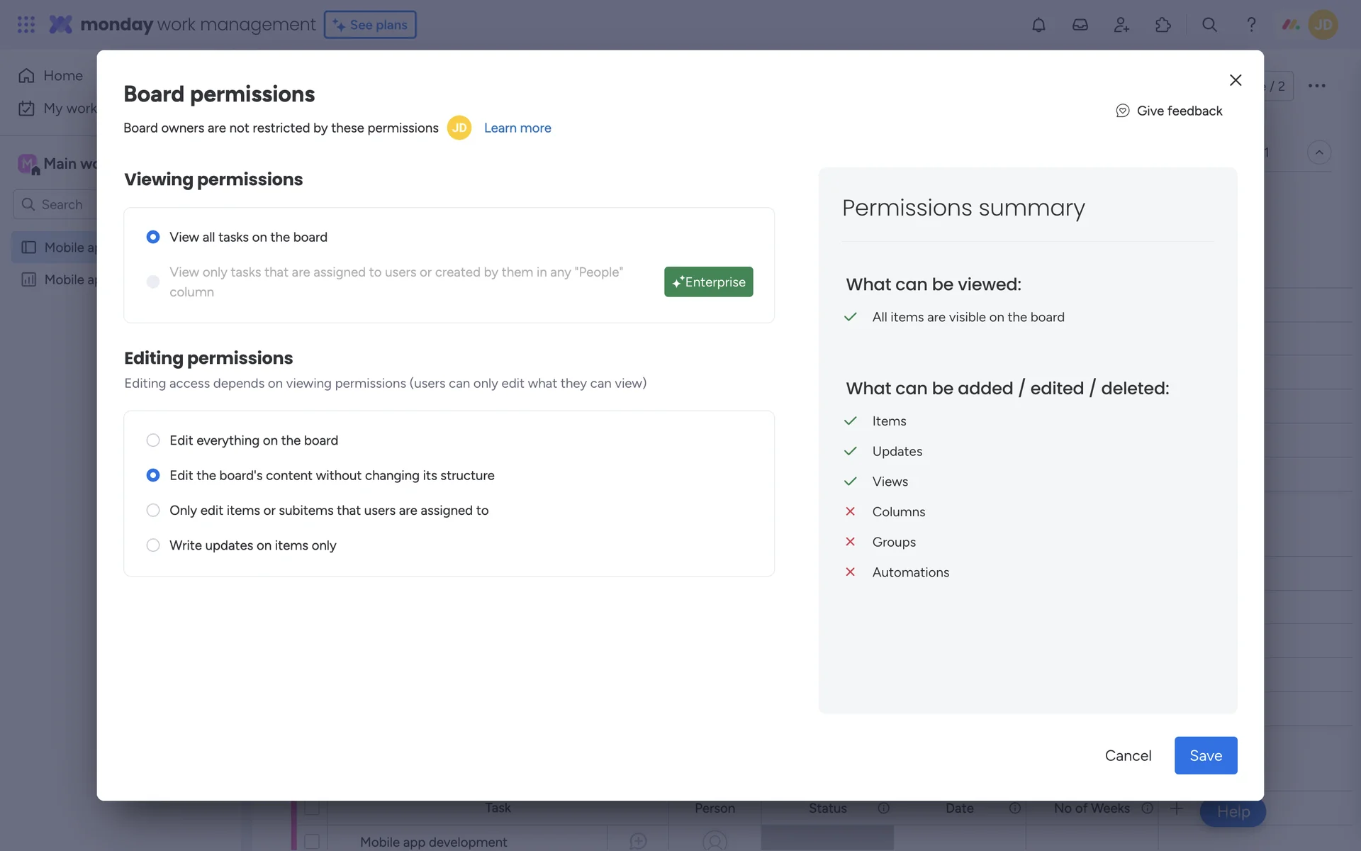Screen dimensions: 1361x851
Task: Open the help question mark icon
Action: click(x=1251, y=25)
